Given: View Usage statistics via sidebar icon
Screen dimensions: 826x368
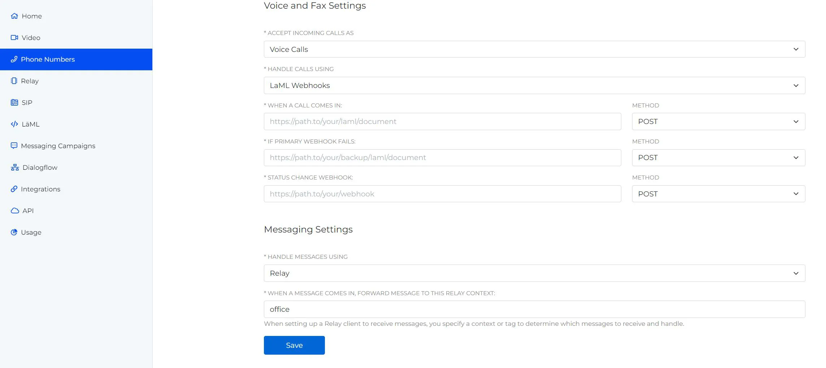Looking at the screenshot, I should pyautogui.click(x=14, y=232).
